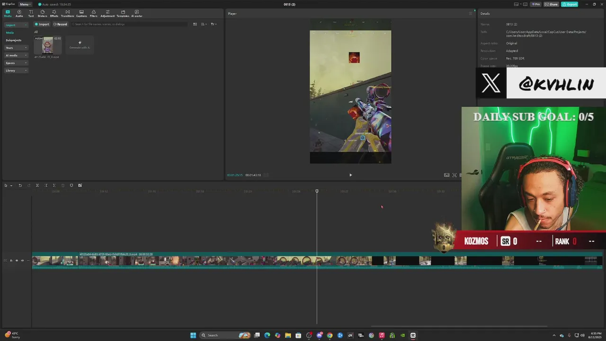Image resolution: width=606 pixels, height=341 pixels.
Task: Open the Adjustment panel icon
Action: point(107,13)
